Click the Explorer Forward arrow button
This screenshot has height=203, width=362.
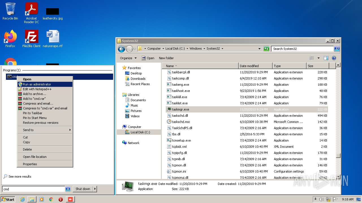pos(129,49)
